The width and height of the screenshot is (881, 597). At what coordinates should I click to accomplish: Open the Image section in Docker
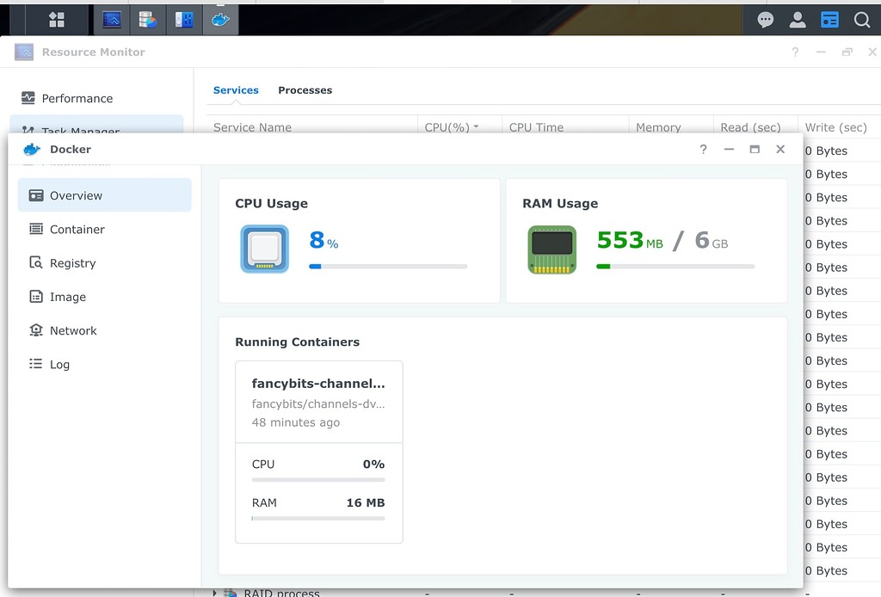[x=67, y=296]
